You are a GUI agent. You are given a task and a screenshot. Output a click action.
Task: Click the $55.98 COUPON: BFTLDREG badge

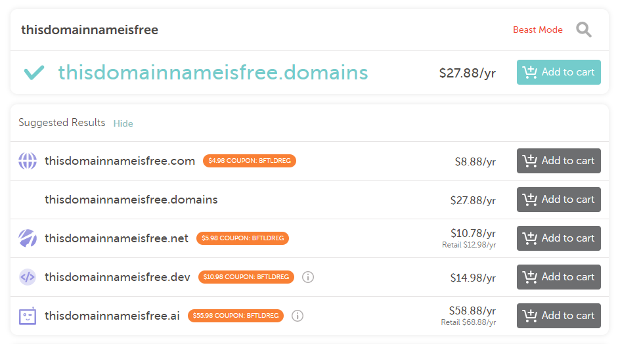[x=236, y=316]
